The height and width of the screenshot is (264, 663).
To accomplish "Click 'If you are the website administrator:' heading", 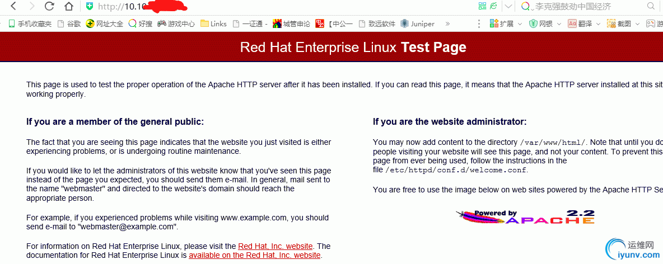I will [450, 122].
